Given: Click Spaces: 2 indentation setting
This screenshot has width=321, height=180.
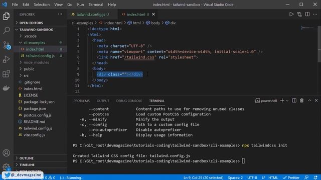Looking at the screenshot, I should (x=235, y=177).
